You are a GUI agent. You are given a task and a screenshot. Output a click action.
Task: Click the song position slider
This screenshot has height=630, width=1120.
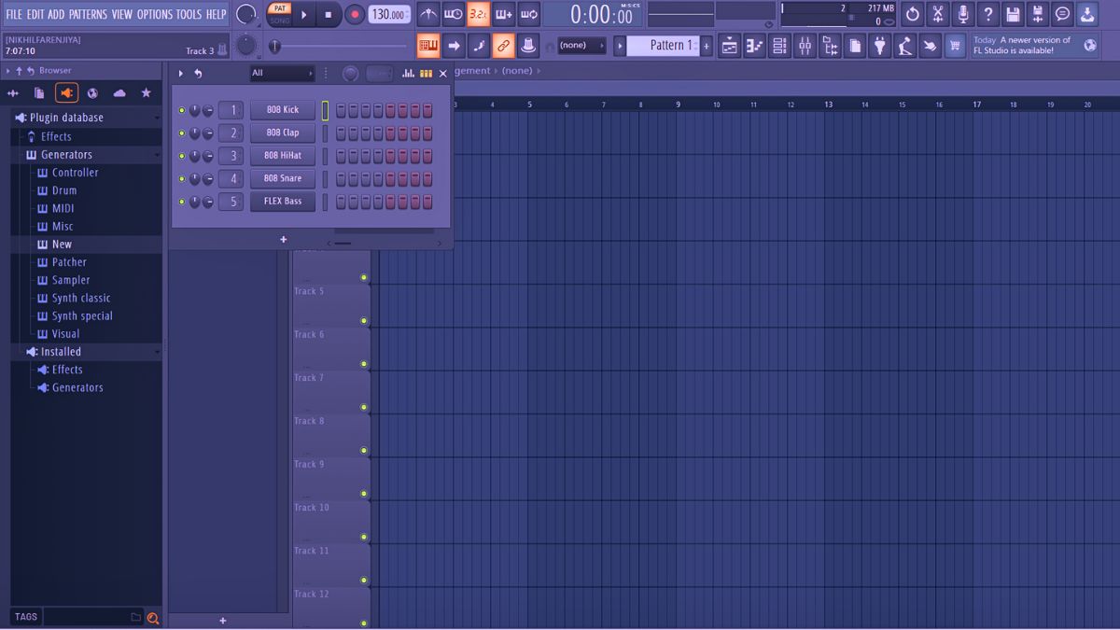(x=338, y=46)
